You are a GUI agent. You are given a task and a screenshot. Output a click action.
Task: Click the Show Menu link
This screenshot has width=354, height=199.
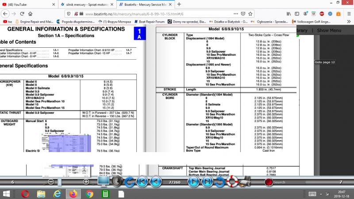point(329,31)
